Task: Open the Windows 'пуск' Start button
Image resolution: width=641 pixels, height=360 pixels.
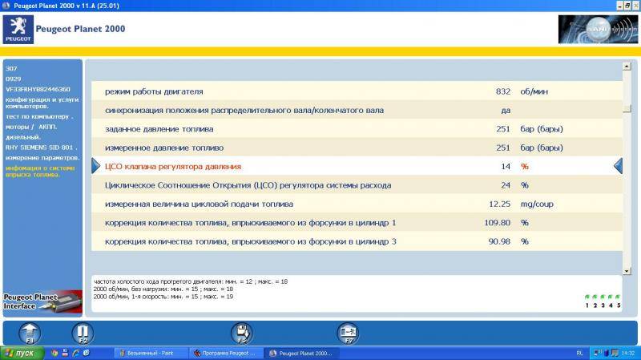Action: [20, 353]
